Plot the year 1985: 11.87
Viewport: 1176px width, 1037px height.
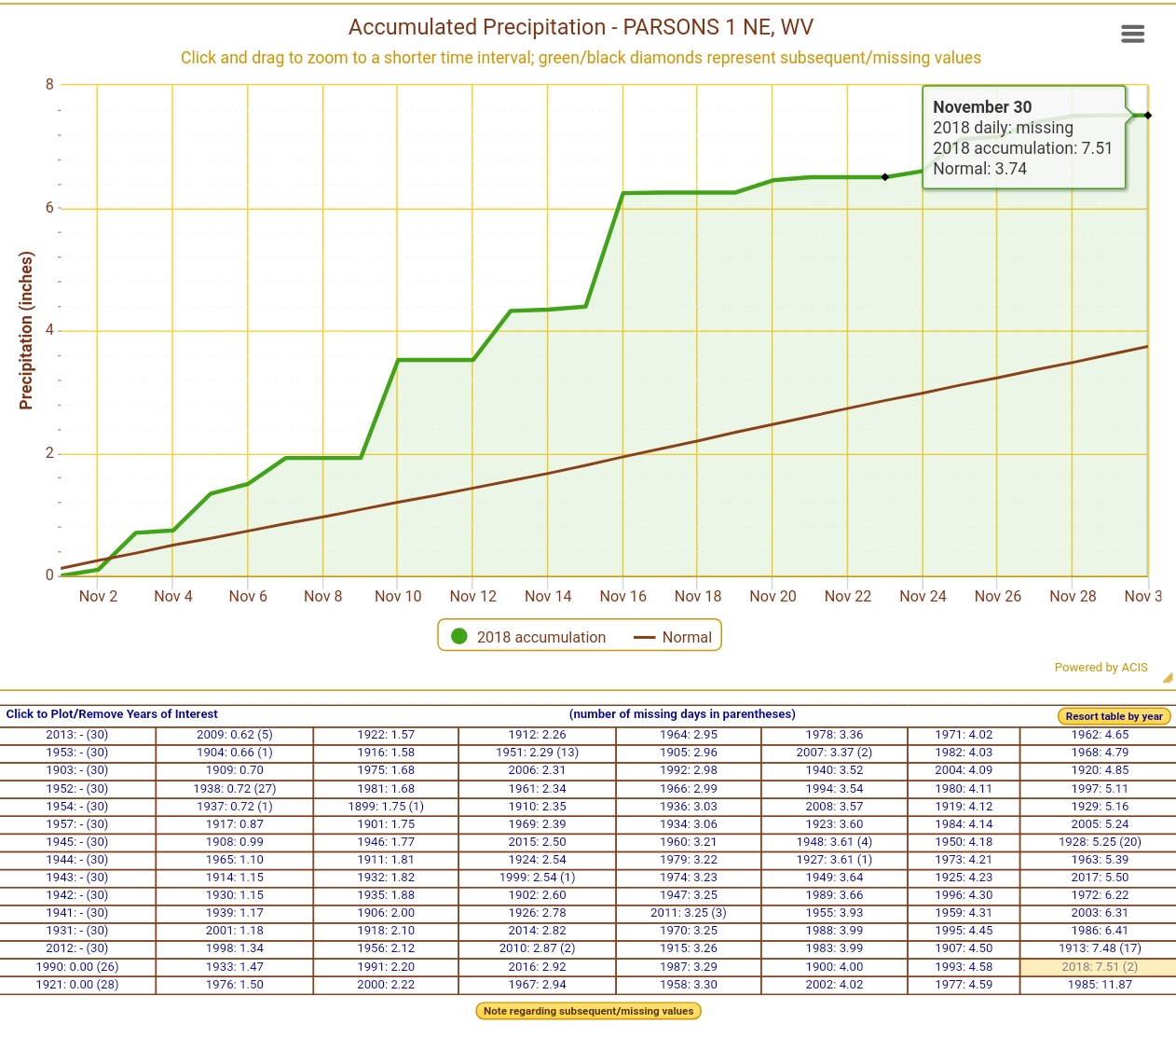click(x=1100, y=985)
